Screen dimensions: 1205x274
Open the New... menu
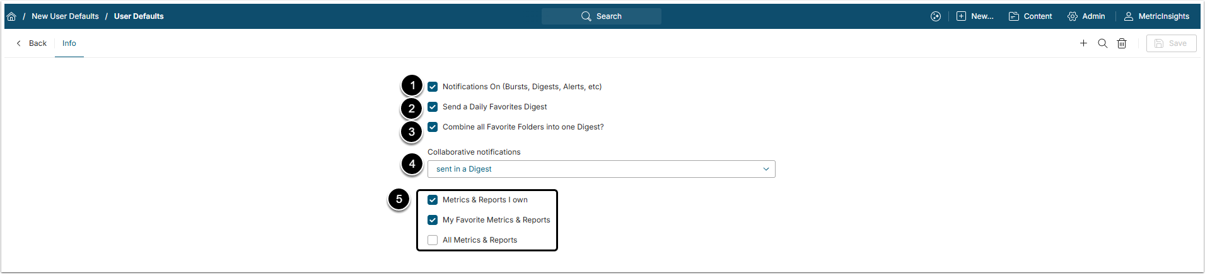click(975, 16)
